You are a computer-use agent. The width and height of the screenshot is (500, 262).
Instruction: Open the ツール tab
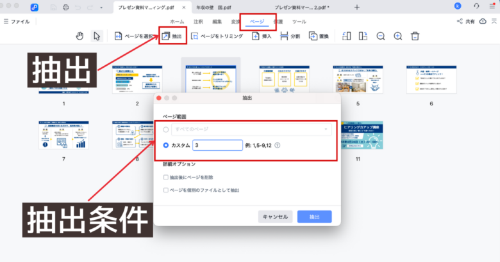coord(299,21)
